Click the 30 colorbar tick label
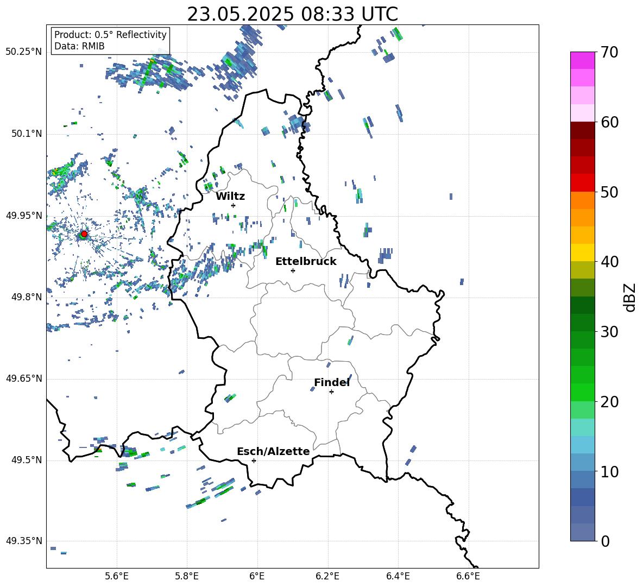The width and height of the screenshot is (643, 587). (609, 332)
